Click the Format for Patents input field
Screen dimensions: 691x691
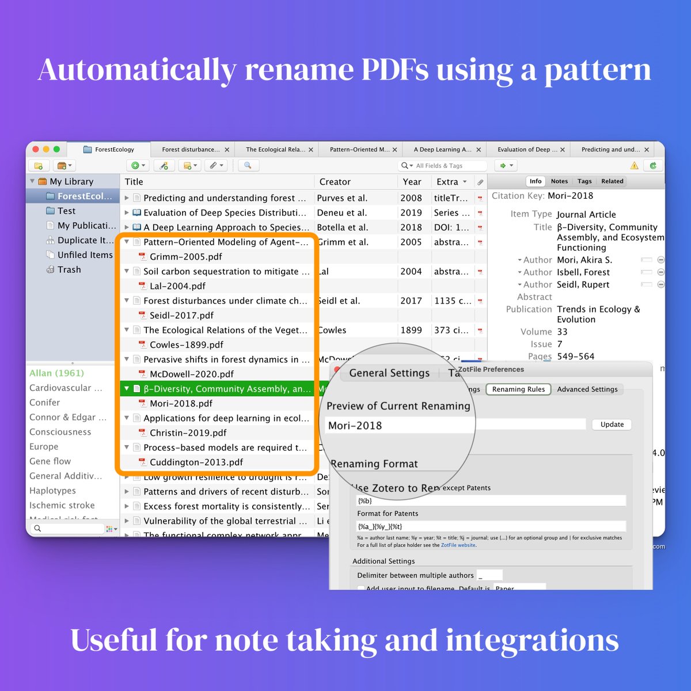(491, 526)
